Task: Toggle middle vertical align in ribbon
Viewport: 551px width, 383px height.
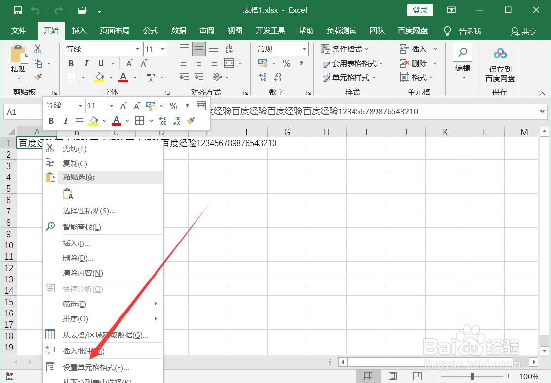Action: [199, 49]
